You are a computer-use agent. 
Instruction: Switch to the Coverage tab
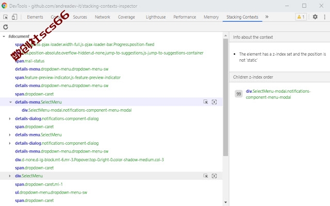click(x=126, y=17)
